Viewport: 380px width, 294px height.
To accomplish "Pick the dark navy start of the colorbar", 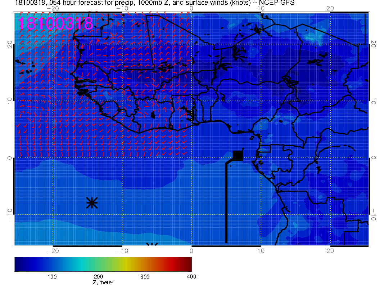I will pyautogui.click(x=18, y=264).
